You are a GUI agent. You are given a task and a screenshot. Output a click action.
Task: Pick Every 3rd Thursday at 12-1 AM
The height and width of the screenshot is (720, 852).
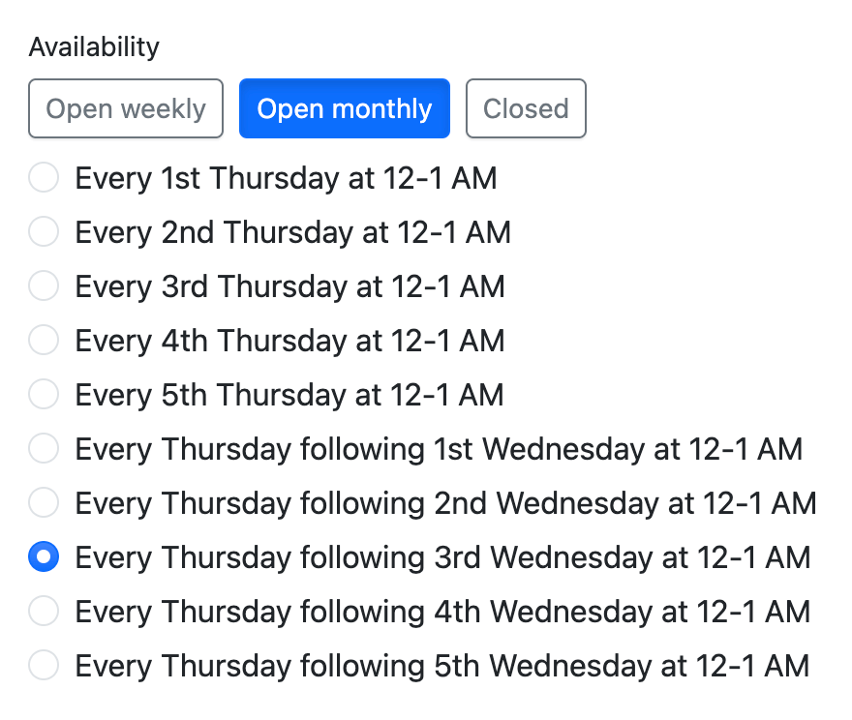tap(44, 285)
